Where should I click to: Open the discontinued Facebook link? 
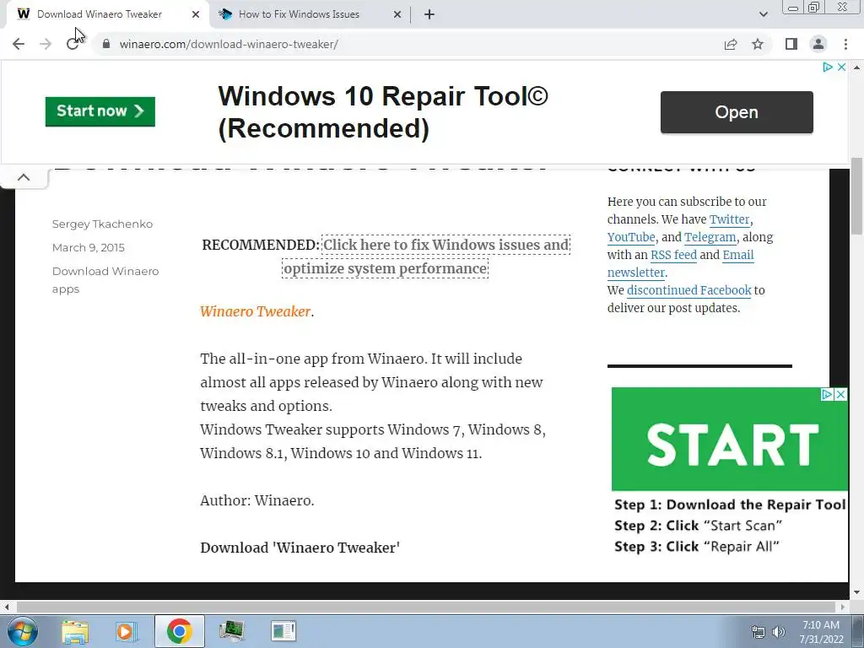688,290
